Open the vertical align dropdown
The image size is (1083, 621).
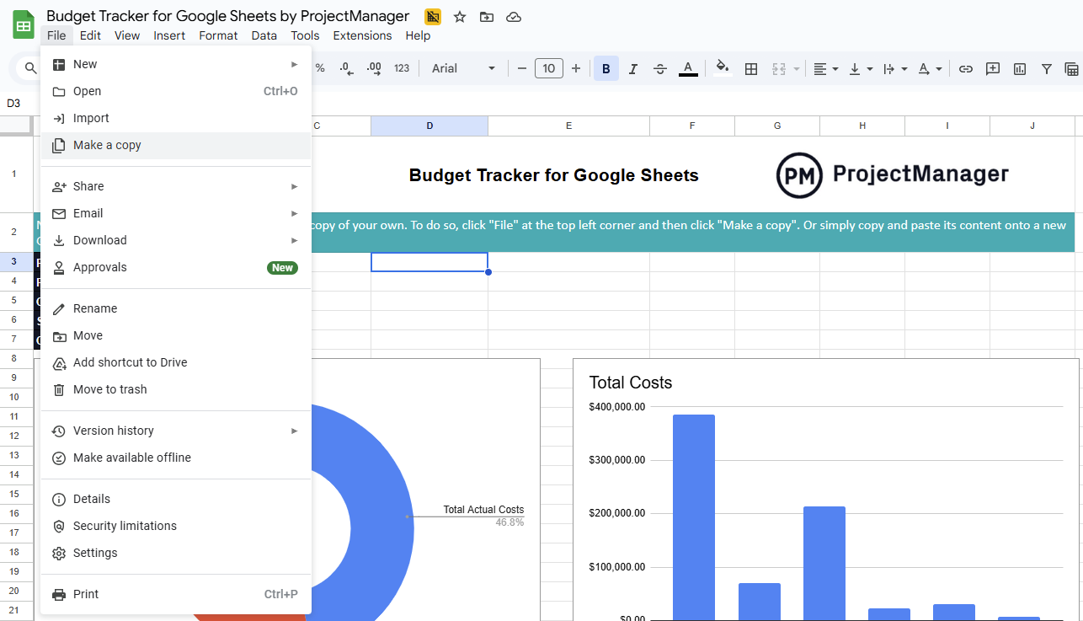point(860,68)
